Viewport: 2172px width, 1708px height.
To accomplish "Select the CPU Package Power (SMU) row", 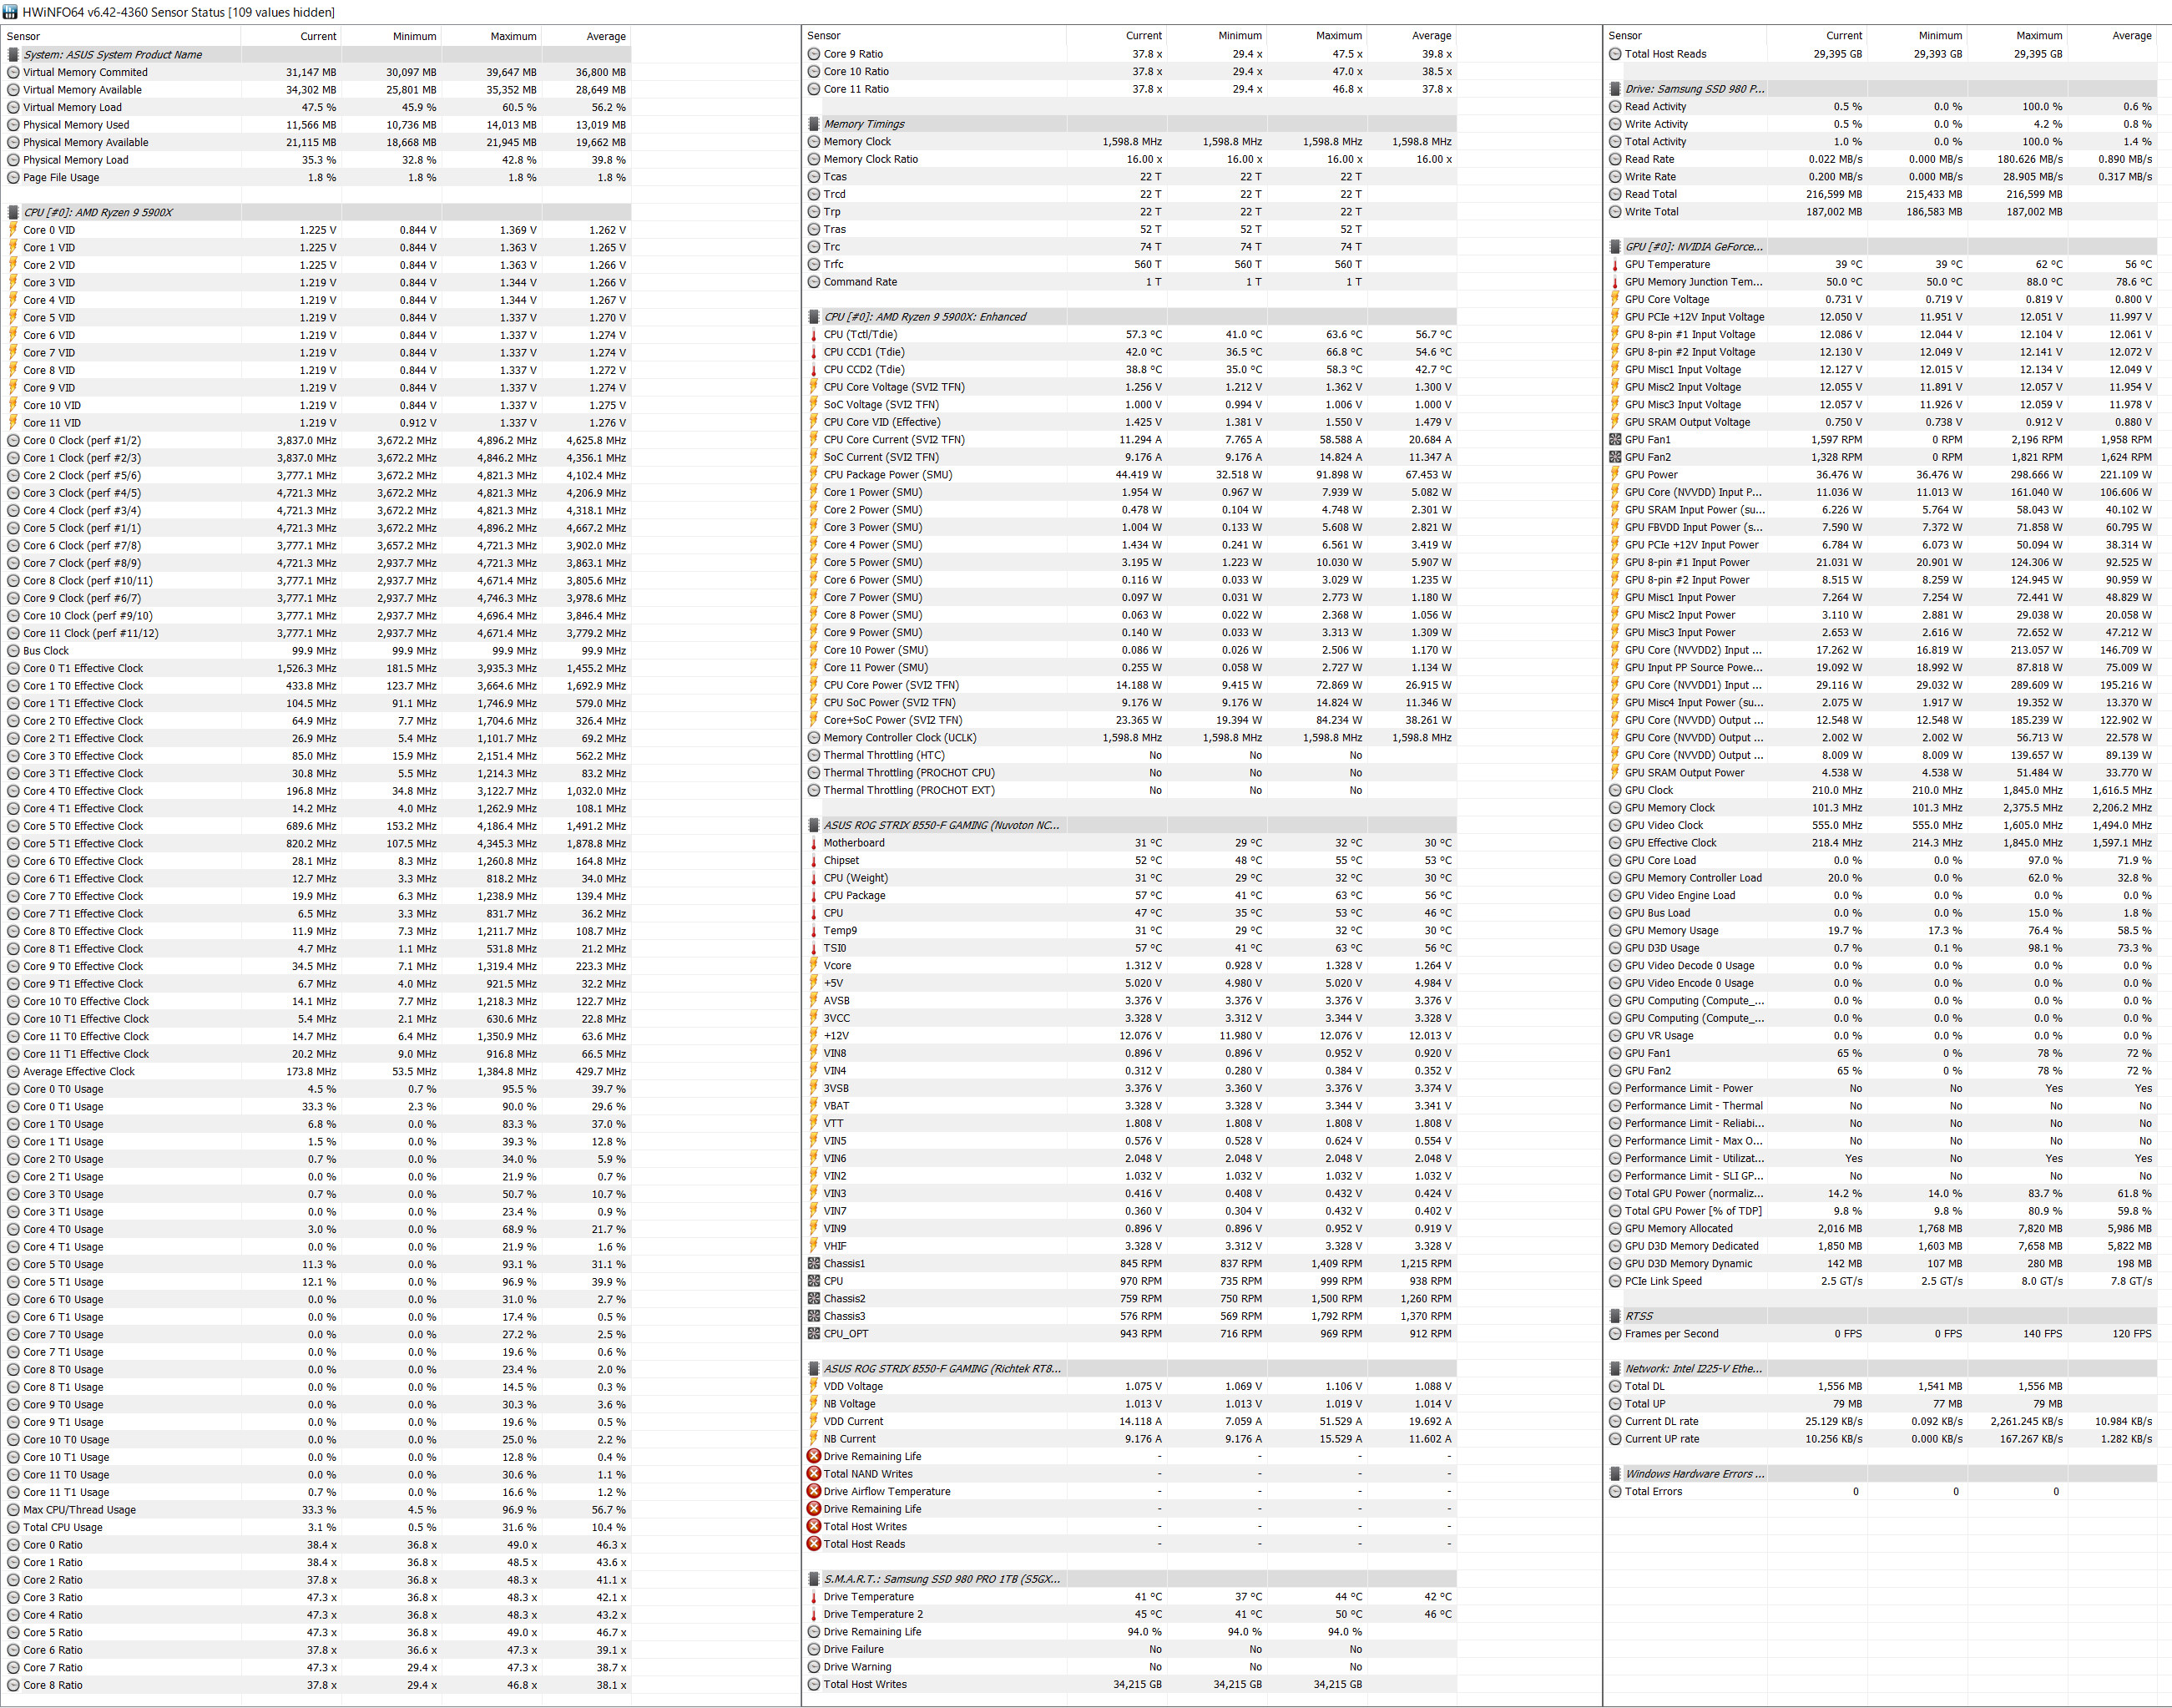I will pyautogui.click(x=887, y=475).
